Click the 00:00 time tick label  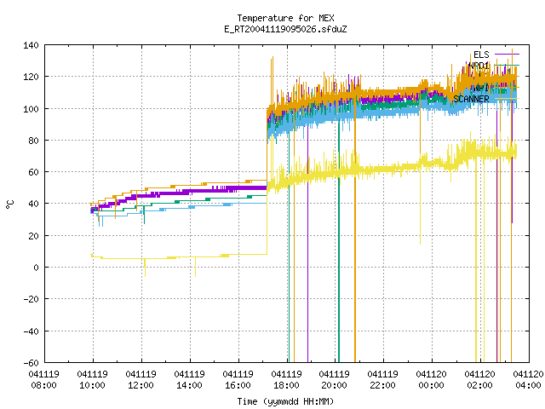[x=432, y=385]
